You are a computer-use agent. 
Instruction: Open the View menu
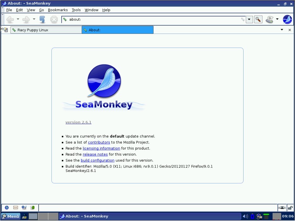pos(31,10)
